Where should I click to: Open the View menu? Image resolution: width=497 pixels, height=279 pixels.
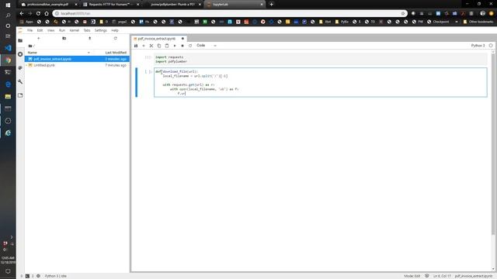(x=50, y=30)
